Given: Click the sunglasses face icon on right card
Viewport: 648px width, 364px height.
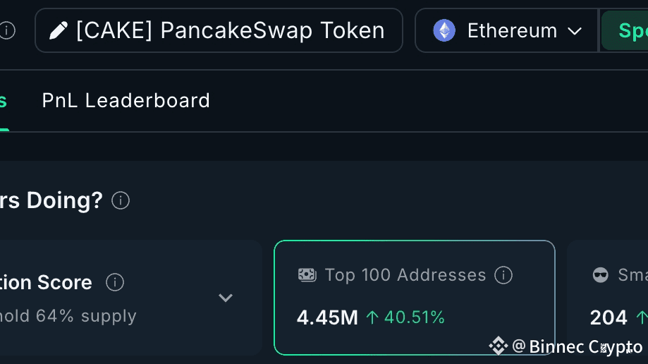Looking at the screenshot, I should pos(601,275).
